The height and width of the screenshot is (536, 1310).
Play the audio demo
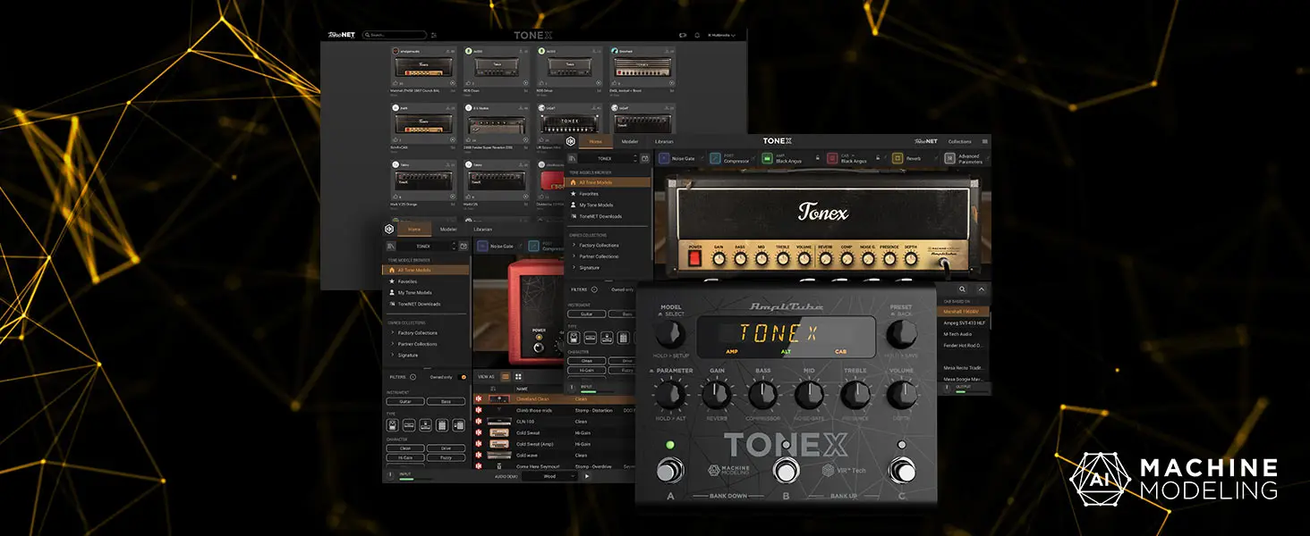click(x=587, y=476)
